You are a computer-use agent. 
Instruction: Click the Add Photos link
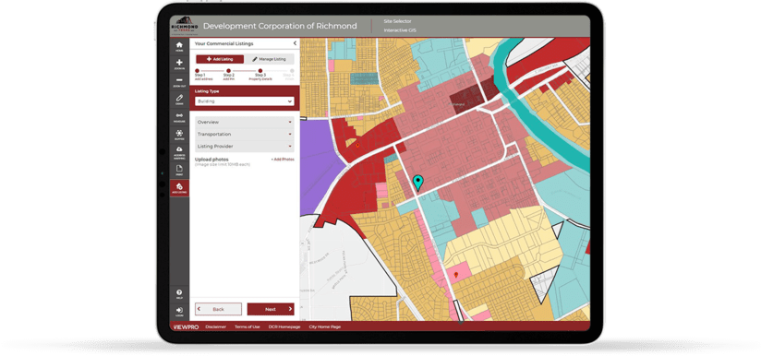283,160
